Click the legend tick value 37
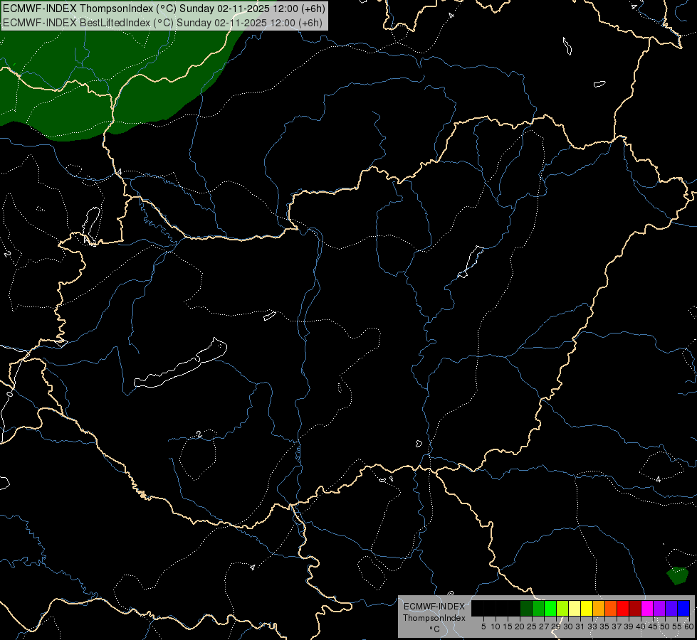 (x=616, y=626)
